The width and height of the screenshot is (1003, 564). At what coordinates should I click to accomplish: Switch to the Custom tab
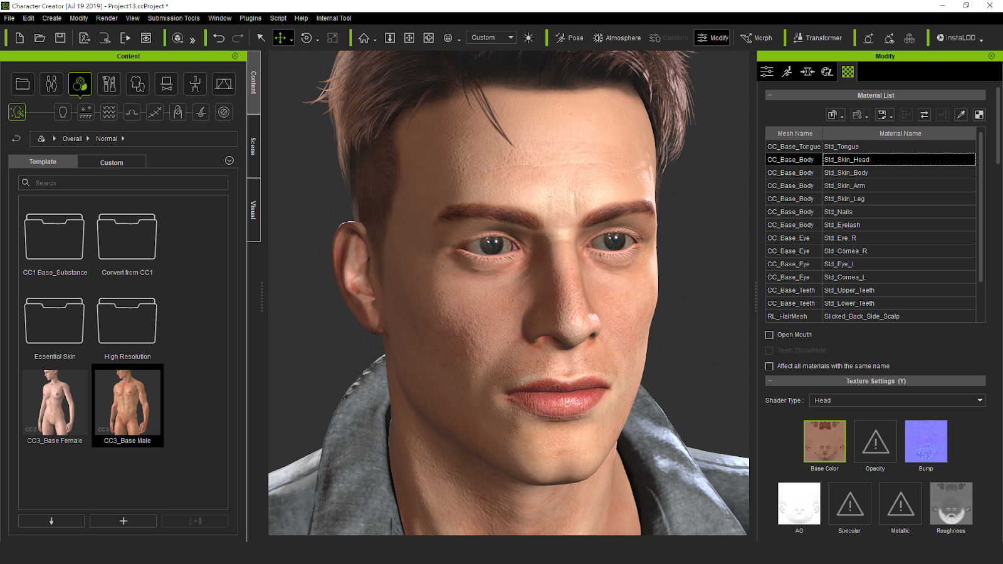112,162
